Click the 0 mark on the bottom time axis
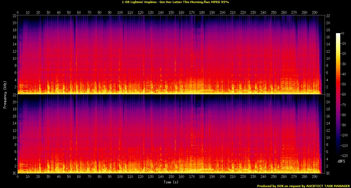Image resolution: width=351 pixels, height=188 pixels. [17, 177]
